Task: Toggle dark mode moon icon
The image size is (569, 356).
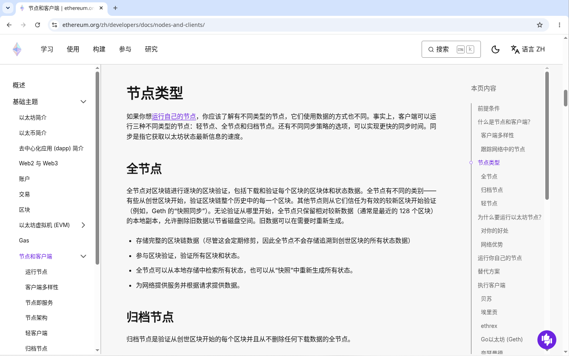Action: click(x=496, y=49)
